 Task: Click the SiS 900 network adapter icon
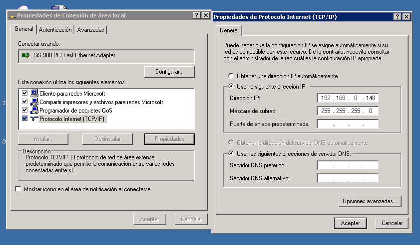click(25, 56)
